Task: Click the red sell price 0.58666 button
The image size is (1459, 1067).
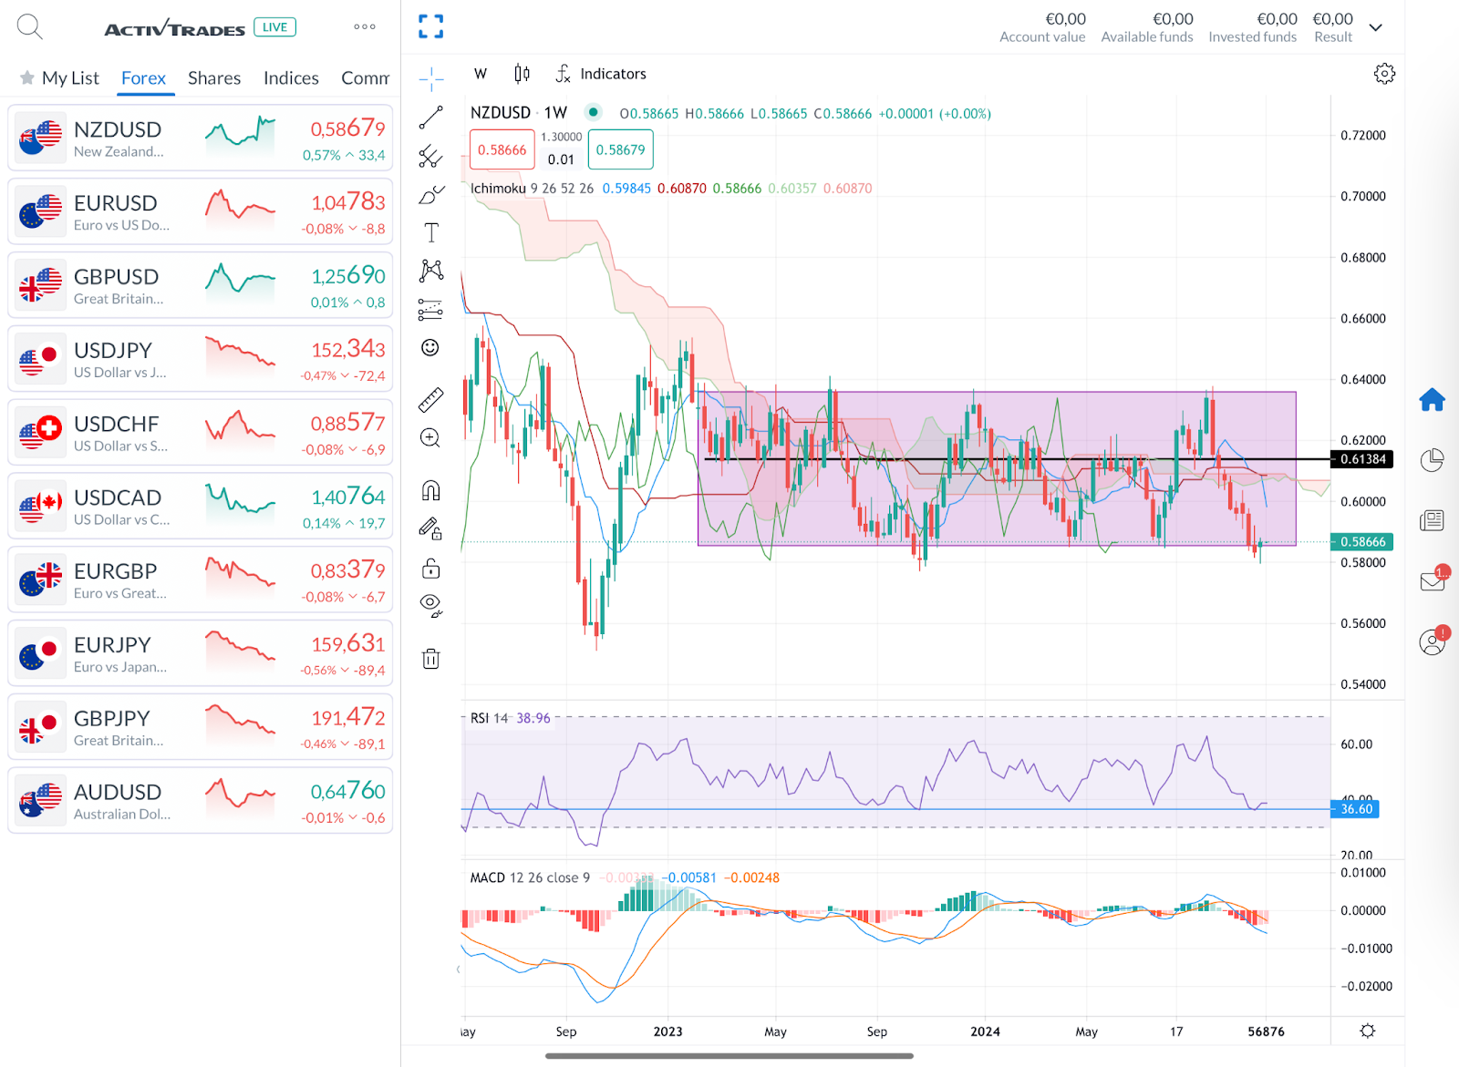Action: pyautogui.click(x=502, y=149)
